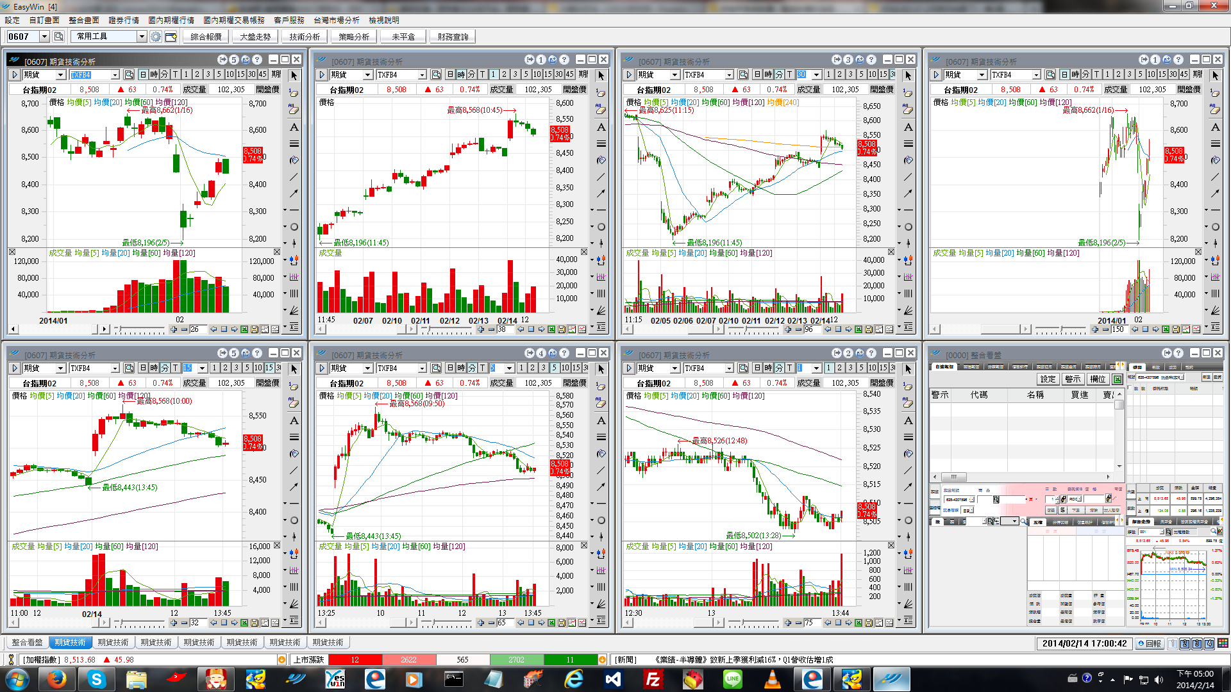Image resolution: width=1231 pixels, height=692 pixels.
Task: Toggle 時 hourly period in second chart
Action: 461,75
